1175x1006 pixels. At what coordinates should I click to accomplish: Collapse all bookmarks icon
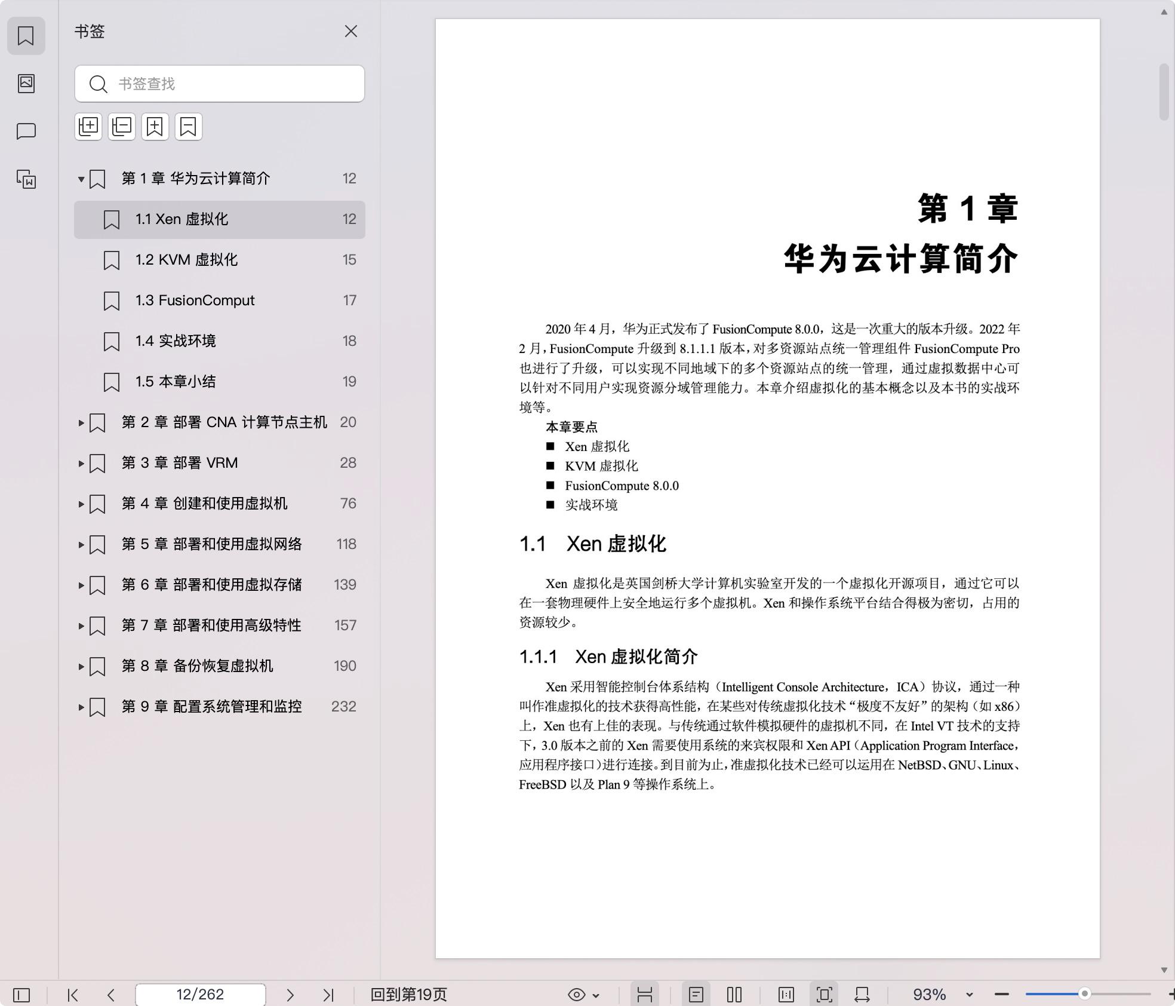(x=122, y=127)
